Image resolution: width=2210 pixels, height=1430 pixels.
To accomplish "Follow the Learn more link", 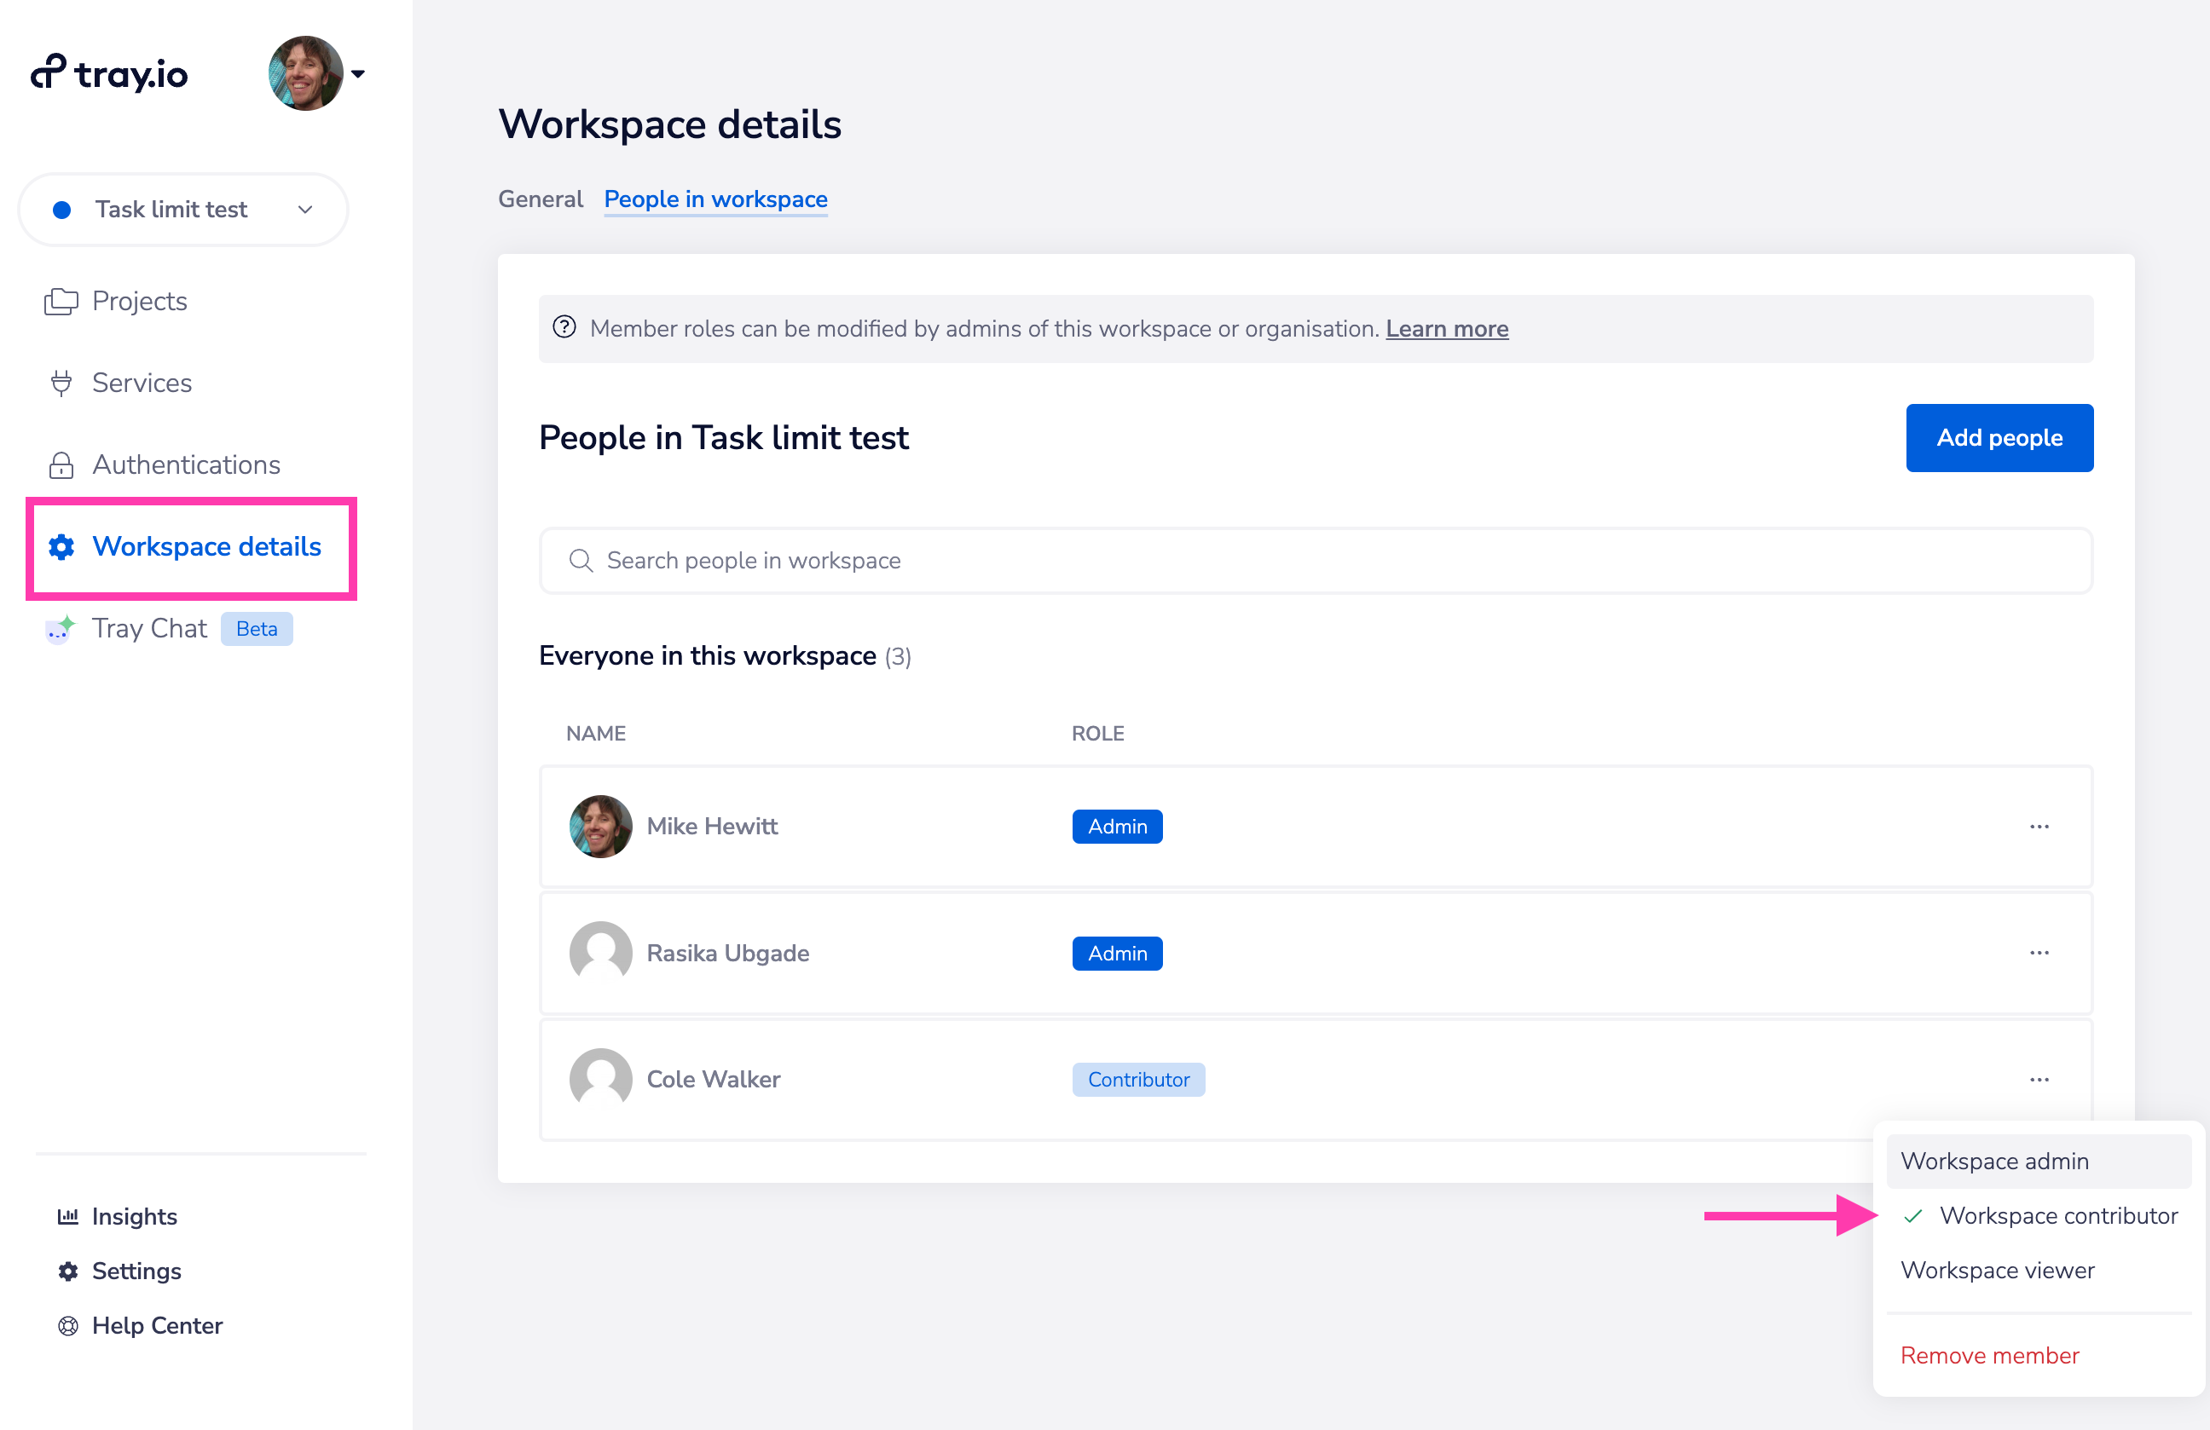I will click(x=1447, y=328).
